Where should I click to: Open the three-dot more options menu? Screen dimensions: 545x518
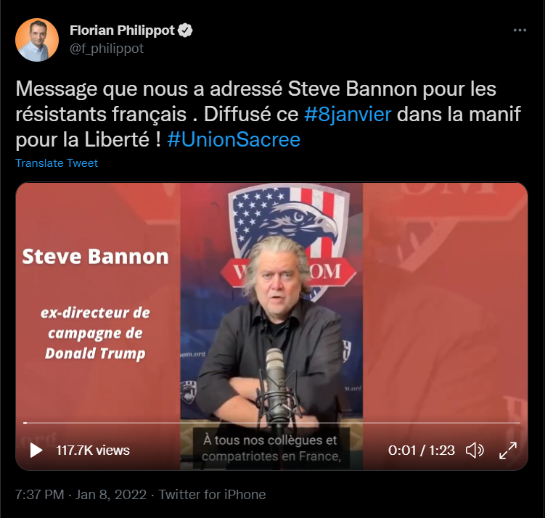click(x=520, y=30)
